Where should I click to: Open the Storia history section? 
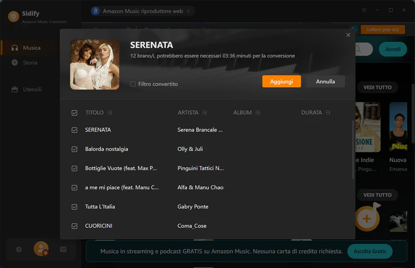(x=30, y=62)
